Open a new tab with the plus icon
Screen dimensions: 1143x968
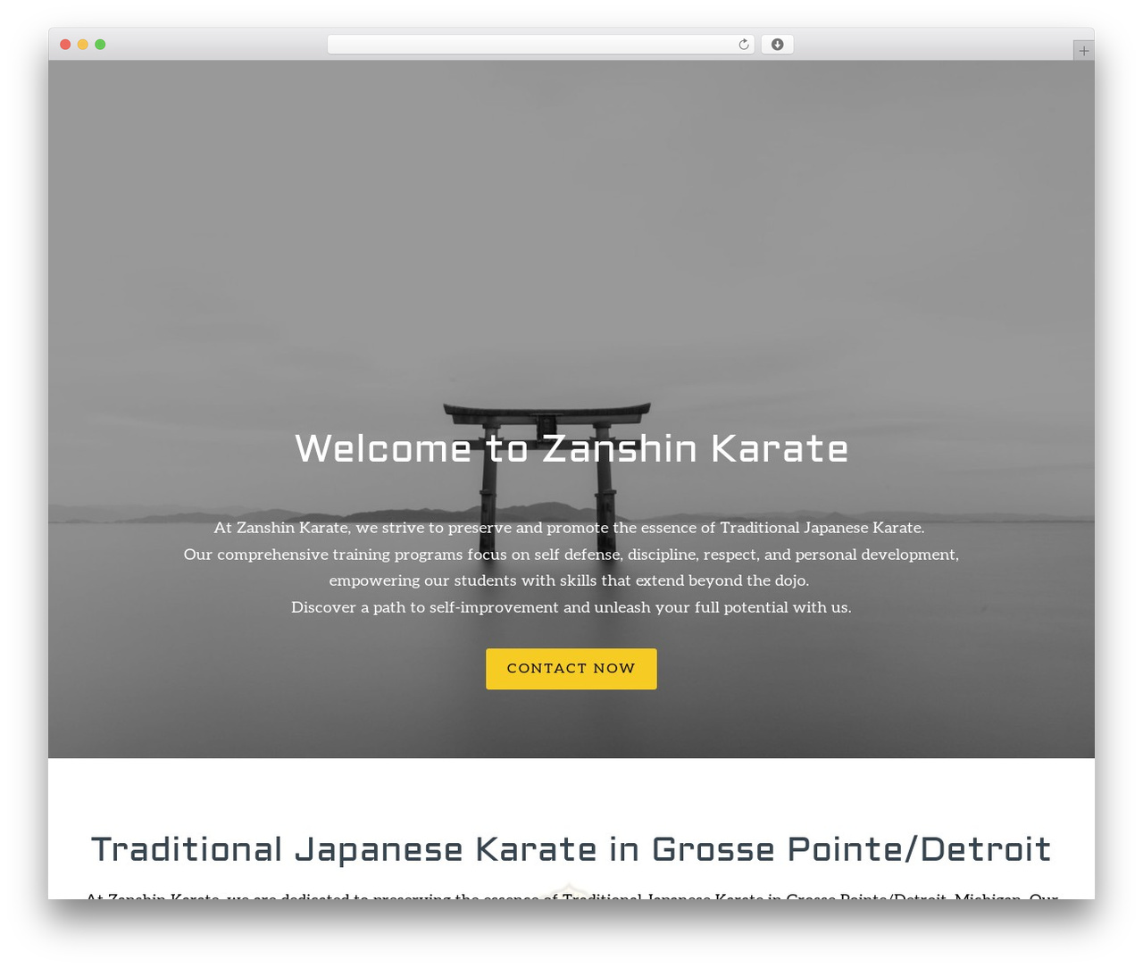1083,51
